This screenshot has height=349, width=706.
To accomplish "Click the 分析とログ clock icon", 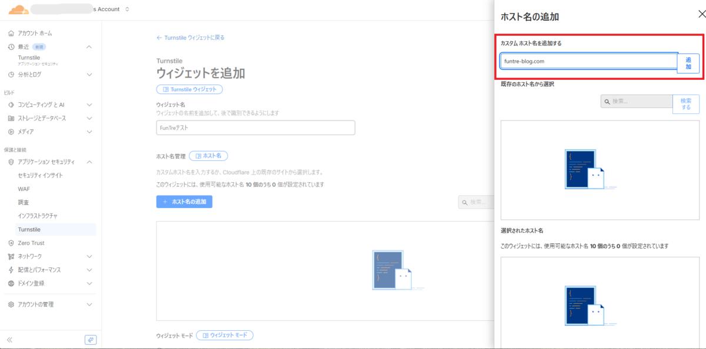I will 11,75.
